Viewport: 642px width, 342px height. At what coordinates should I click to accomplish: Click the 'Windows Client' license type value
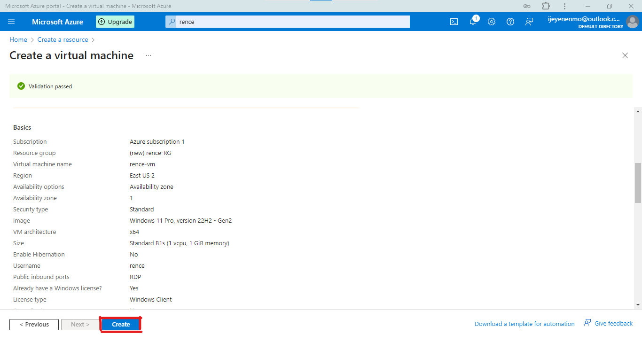coord(151,300)
